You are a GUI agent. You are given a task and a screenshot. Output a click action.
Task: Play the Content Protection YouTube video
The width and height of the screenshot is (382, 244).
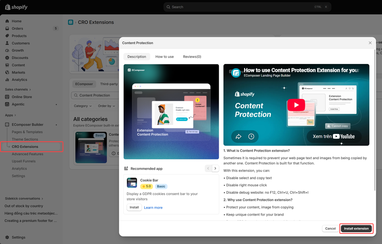click(x=296, y=105)
